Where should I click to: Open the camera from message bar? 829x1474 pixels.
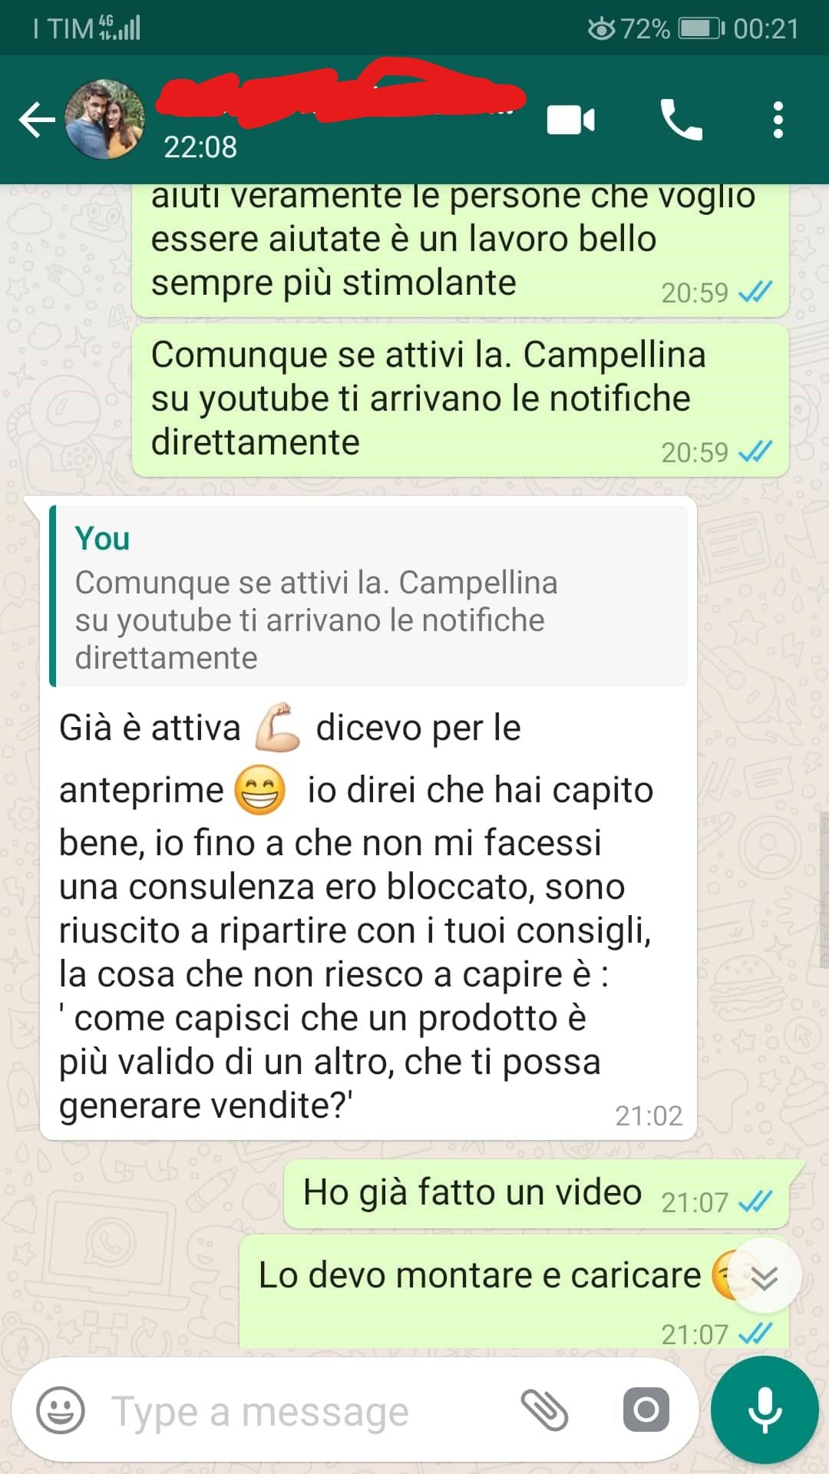click(646, 1410)
